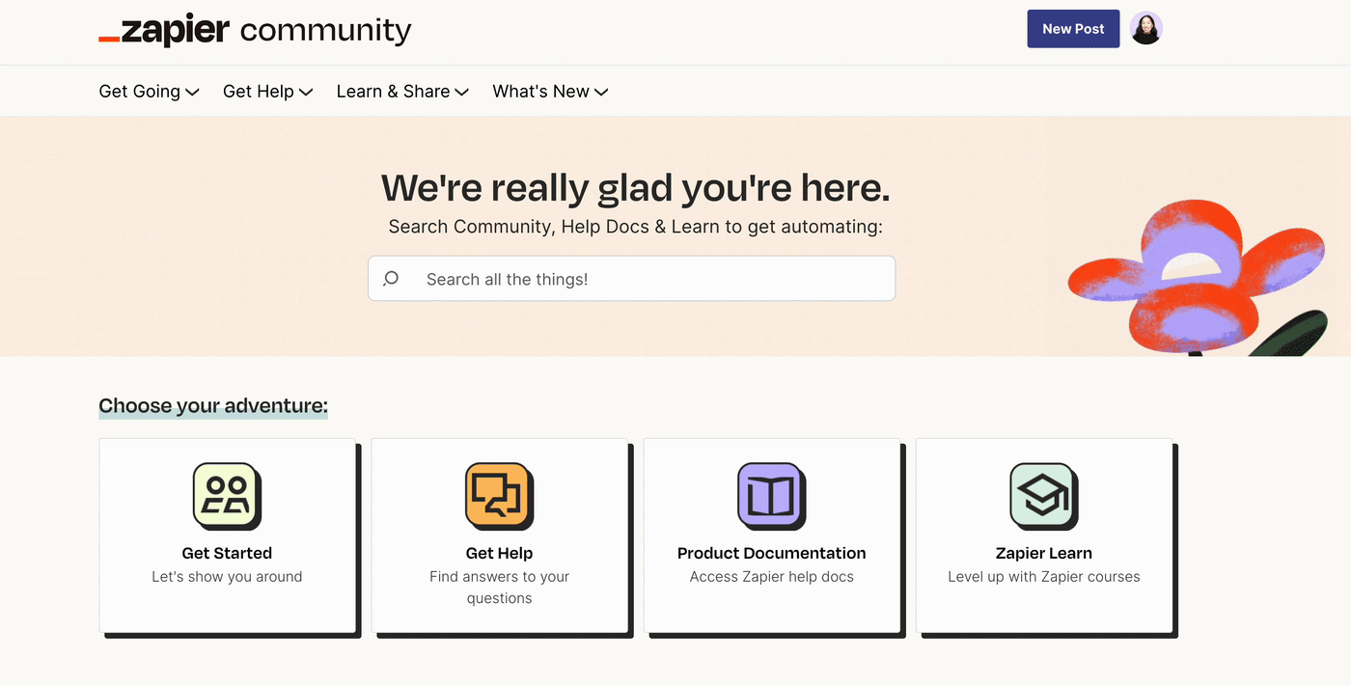Click the Zapier Community logo
This screenshot has width=1351, height=686.
(255, 30)
